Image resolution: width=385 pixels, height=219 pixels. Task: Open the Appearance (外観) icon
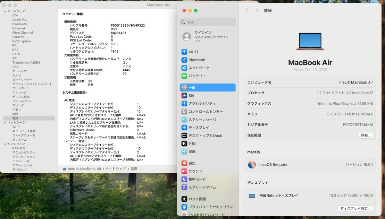[184, 143]
